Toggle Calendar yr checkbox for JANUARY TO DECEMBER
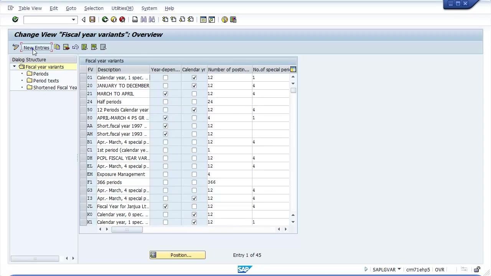Screen dimensions: 491x276 pos(194,85)
